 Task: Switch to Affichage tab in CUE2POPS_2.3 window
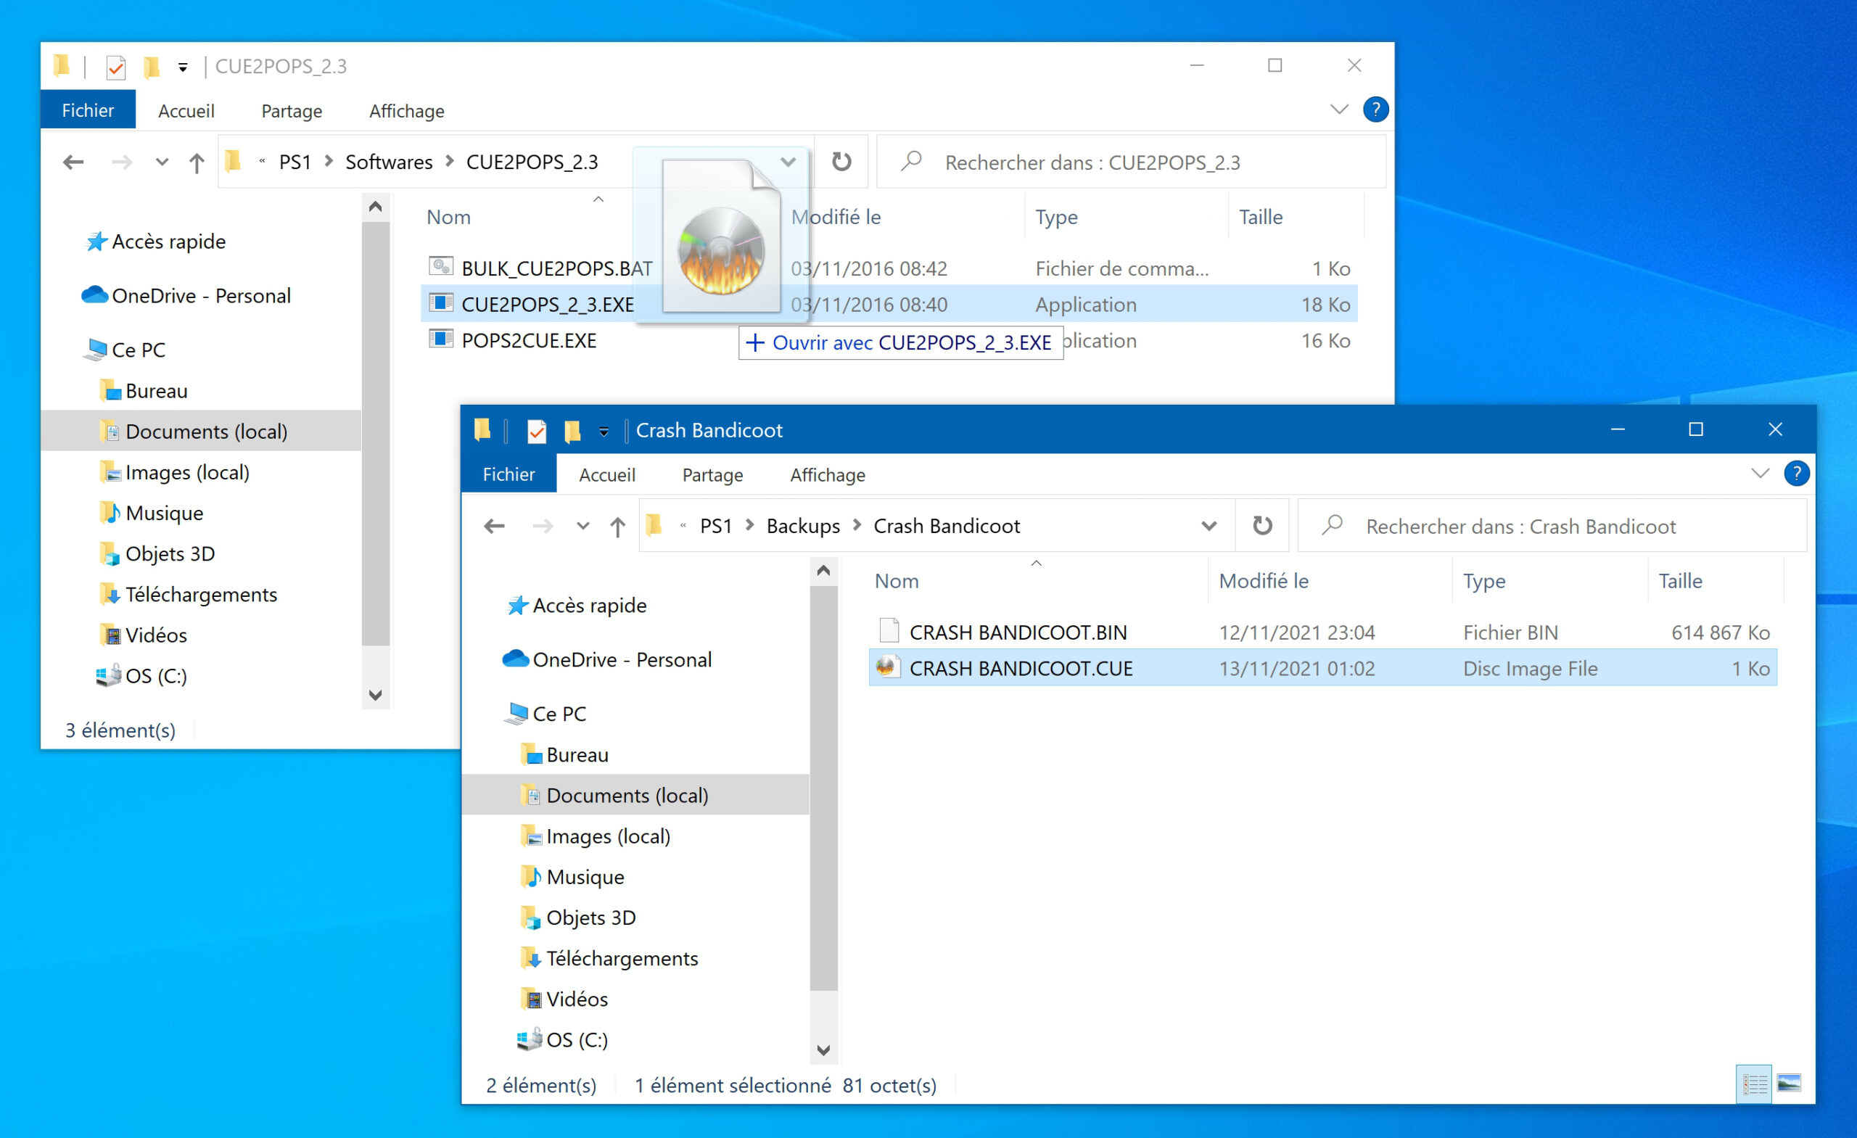pos(407,111)
